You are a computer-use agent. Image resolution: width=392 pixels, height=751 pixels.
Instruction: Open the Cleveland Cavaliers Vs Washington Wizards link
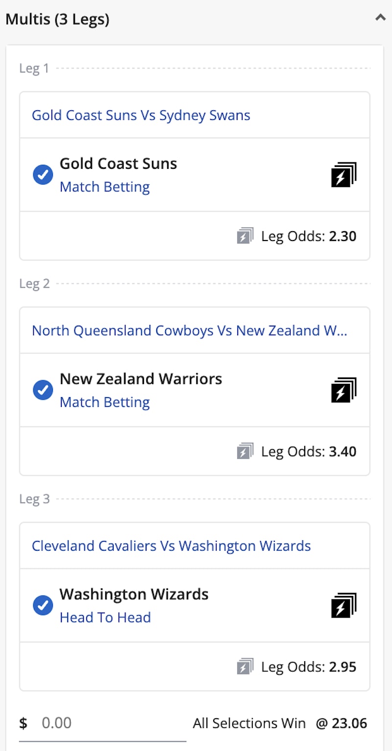pos(171,546)
